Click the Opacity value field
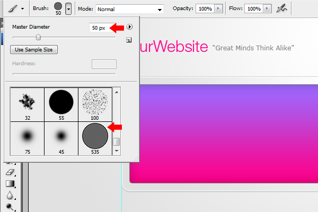This screenshot has width=318, height=212. [205, 8]
